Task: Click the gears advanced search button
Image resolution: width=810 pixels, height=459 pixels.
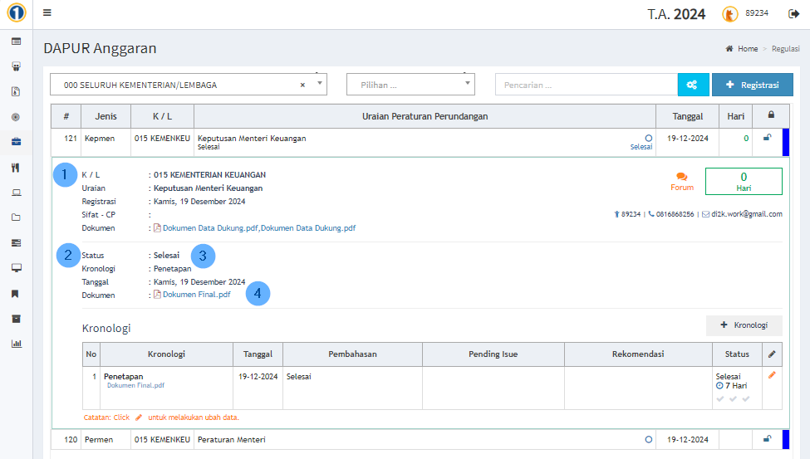Action: point(692,85)
